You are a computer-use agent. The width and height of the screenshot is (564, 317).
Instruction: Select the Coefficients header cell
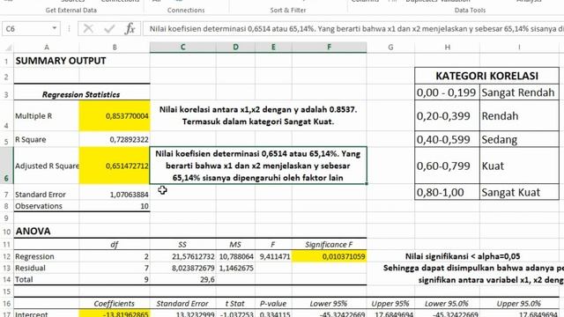click(x=114, y=304)
